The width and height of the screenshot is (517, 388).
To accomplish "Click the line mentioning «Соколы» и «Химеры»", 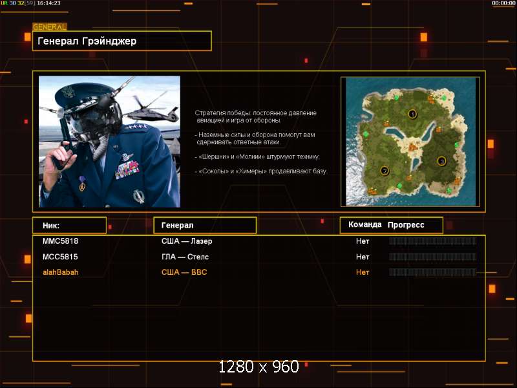I will (261, 171).
